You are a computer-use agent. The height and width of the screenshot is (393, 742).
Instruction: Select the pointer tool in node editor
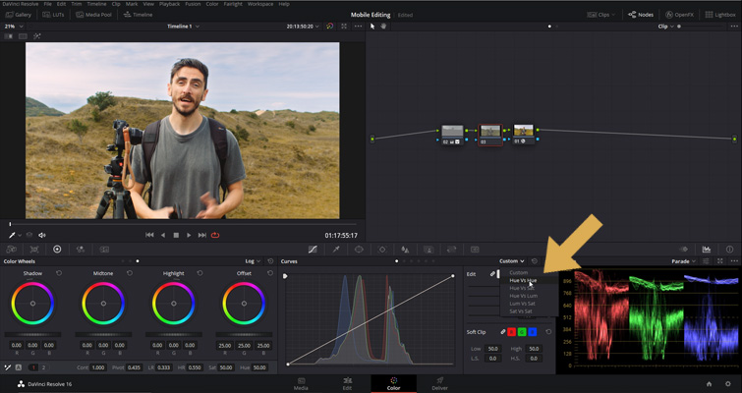point(372,27)
